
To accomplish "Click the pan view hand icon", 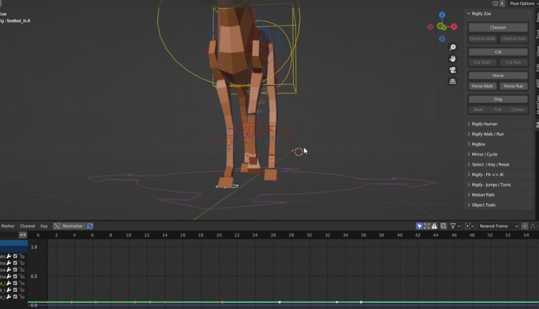I will point(452,59).
